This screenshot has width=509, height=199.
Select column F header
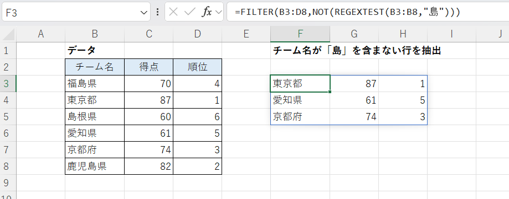pyautogui.click(x=300, y=34)
